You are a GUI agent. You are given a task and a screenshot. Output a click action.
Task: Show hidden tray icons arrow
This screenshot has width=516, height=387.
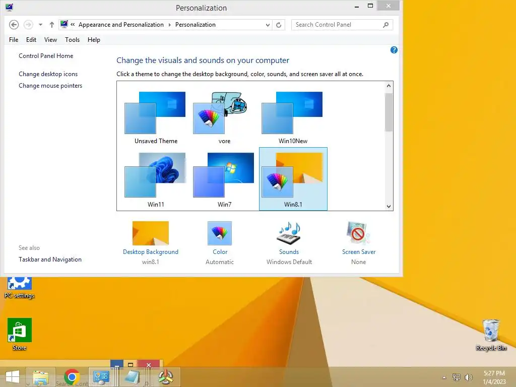444,377
